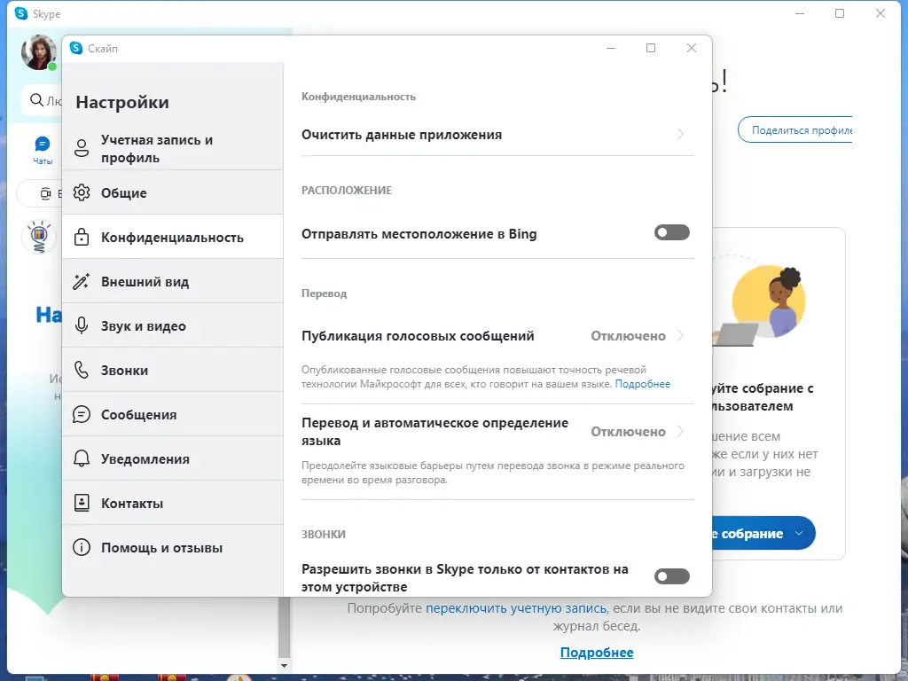Select the Сообщения chat bubble icon
This screenshot has height=681, width=908.
tap(82, 413)
